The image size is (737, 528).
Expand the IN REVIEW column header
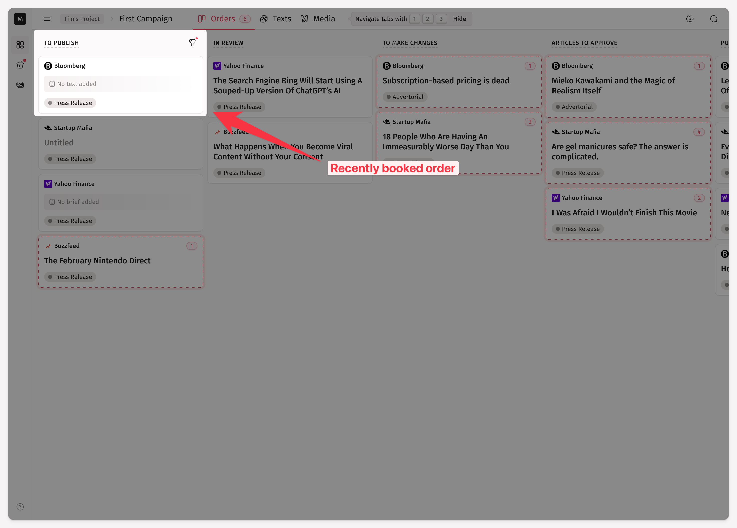[x=228, y=43]
